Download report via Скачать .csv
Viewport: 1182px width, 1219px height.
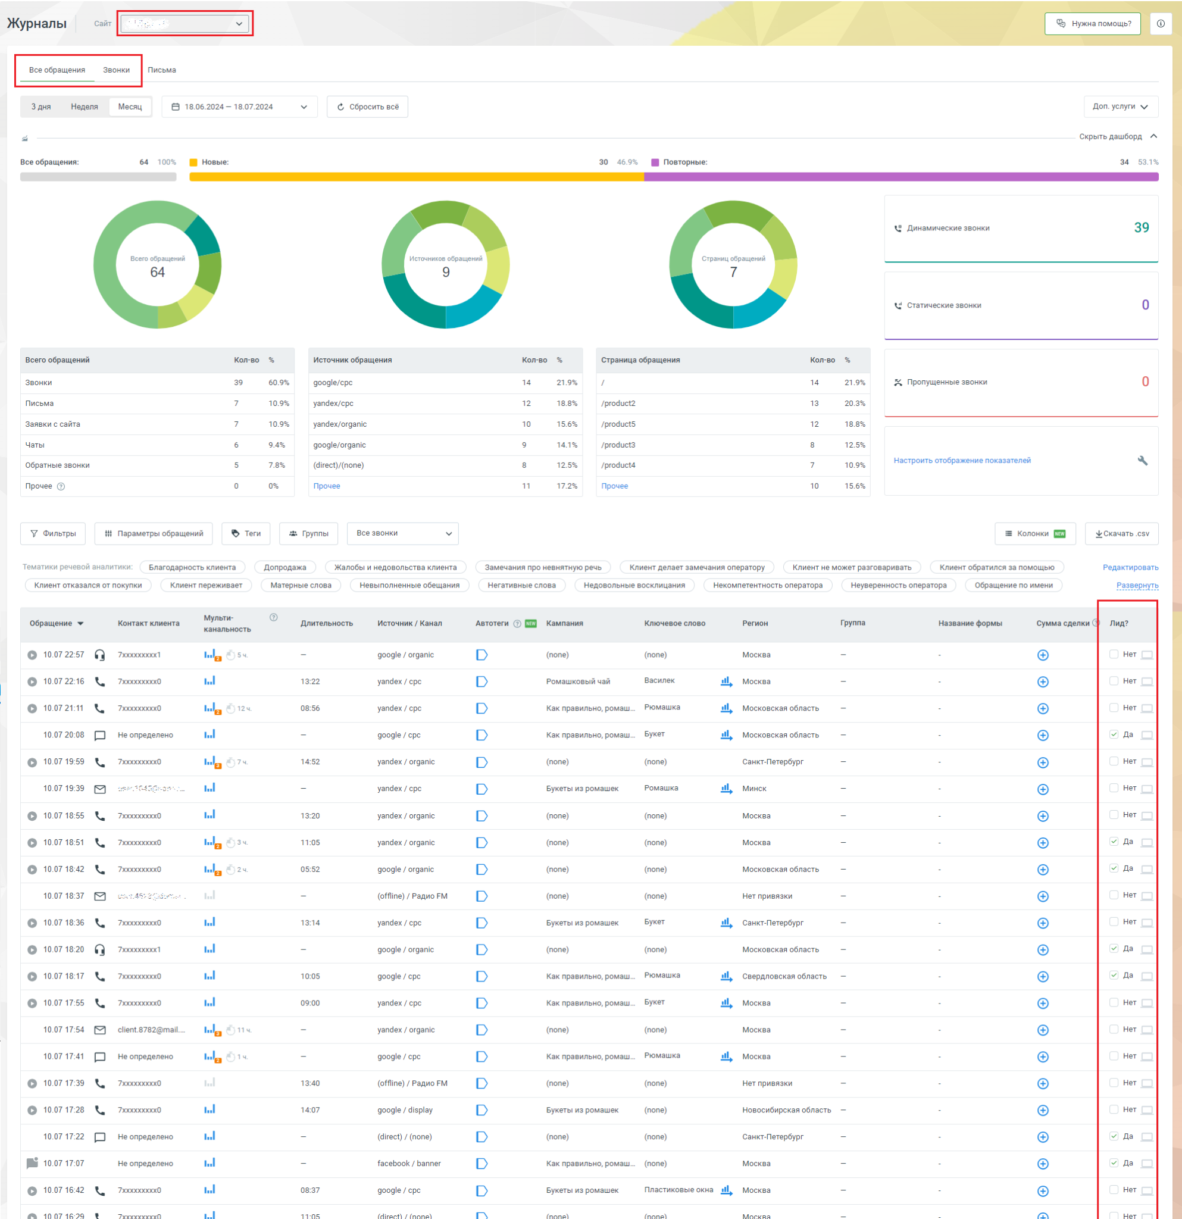click(x=1122, y=534)
